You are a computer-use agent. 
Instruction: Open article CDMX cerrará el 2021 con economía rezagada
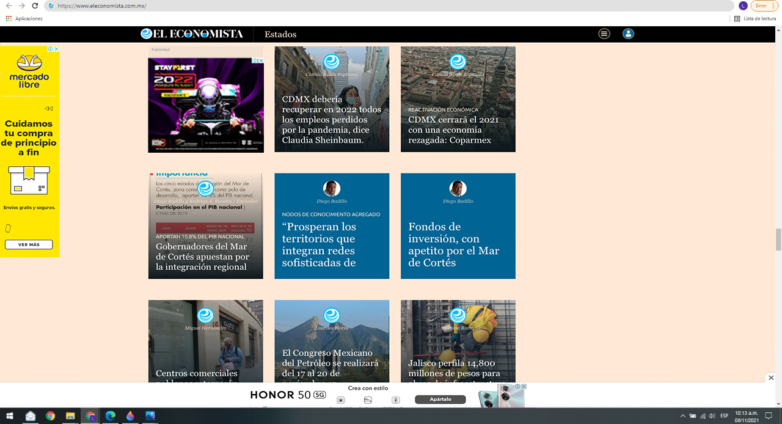click(x=458, y=99)
